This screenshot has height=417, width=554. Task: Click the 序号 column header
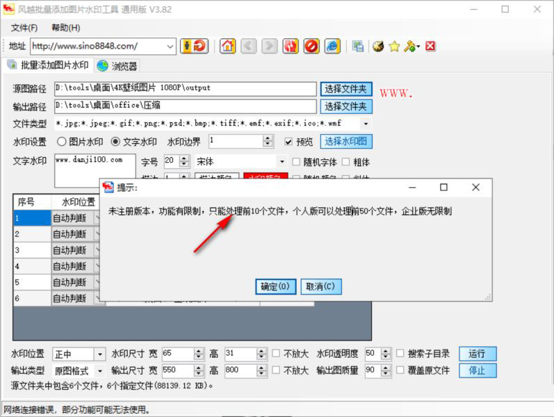tap(33, 202)
